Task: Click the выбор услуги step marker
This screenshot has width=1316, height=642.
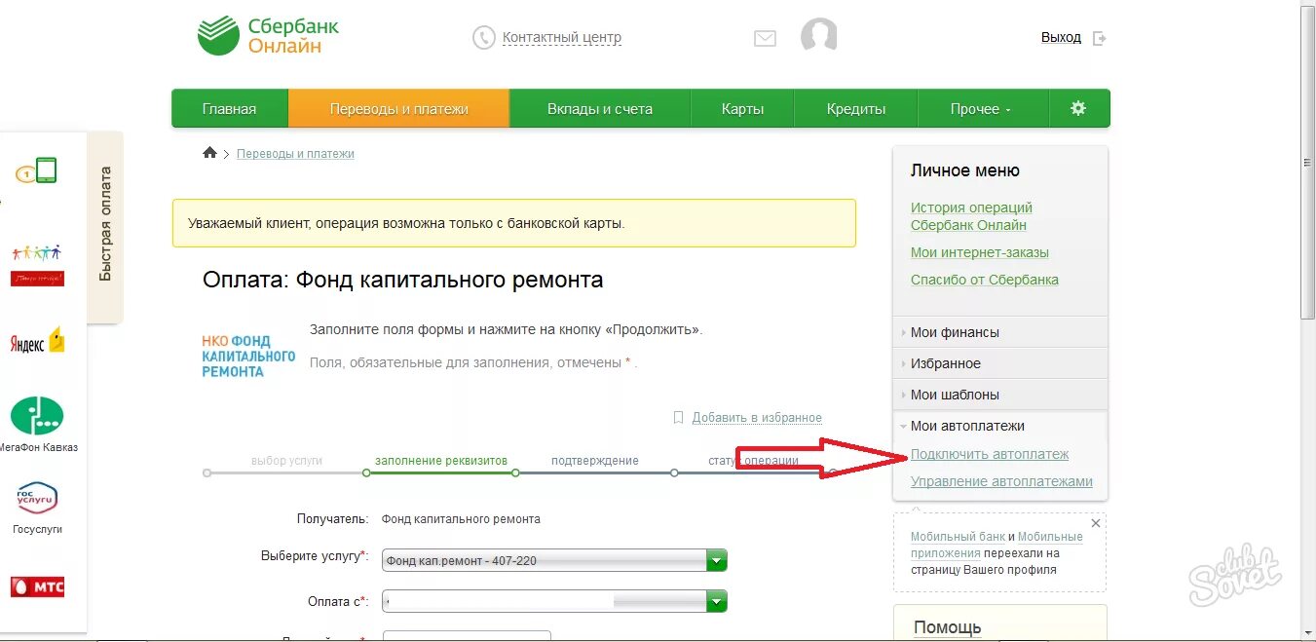Action: (x=207, y=472)
